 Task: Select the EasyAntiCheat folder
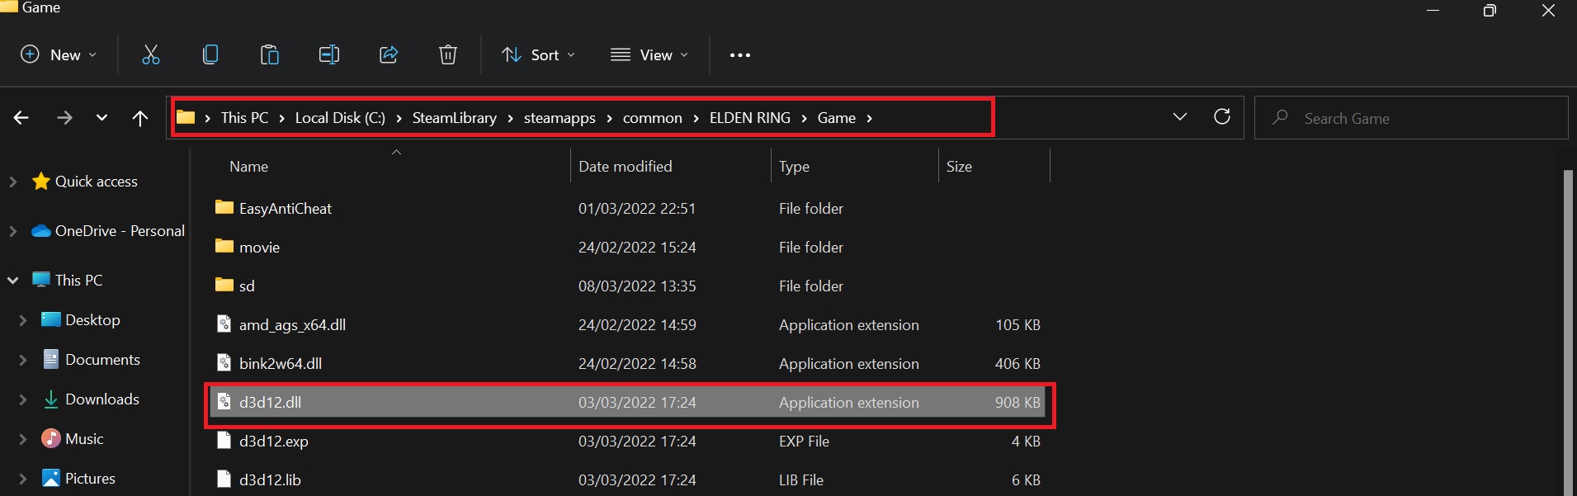tap(285, 209)
